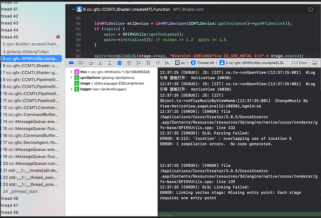This screenshot has height=218, width=321.
Task: Hide the console pane button
Action: 315,63
